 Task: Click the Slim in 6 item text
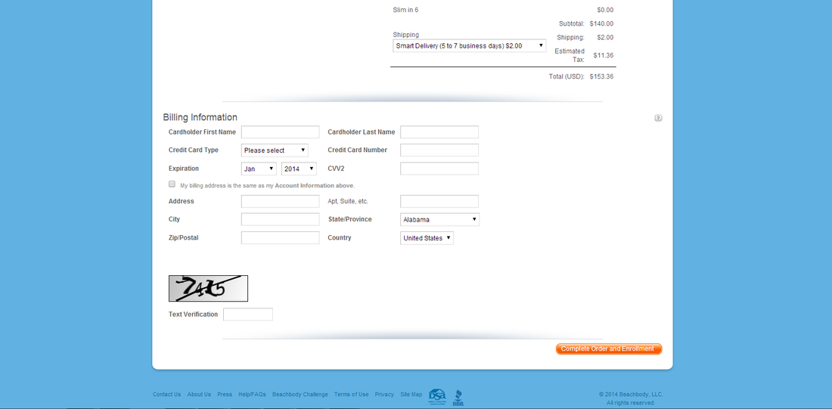click(405, 10)
